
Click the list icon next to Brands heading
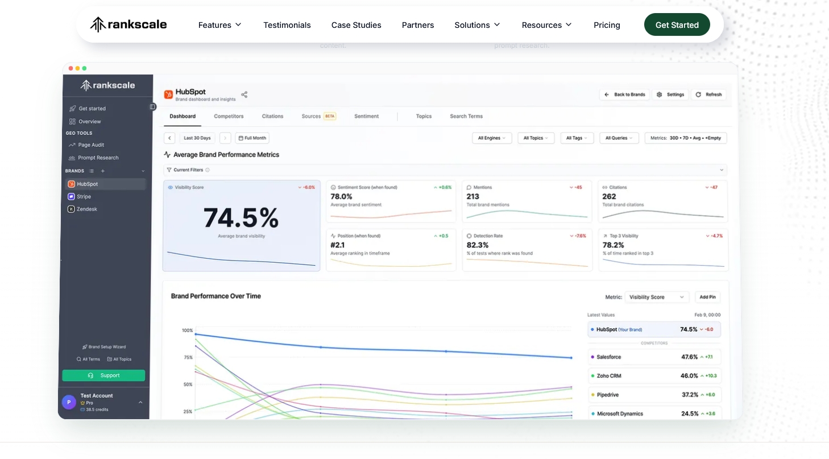(92, 171)
